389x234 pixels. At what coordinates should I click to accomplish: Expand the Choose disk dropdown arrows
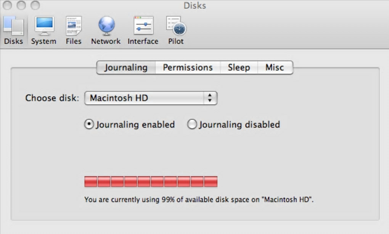click(209, 98)
